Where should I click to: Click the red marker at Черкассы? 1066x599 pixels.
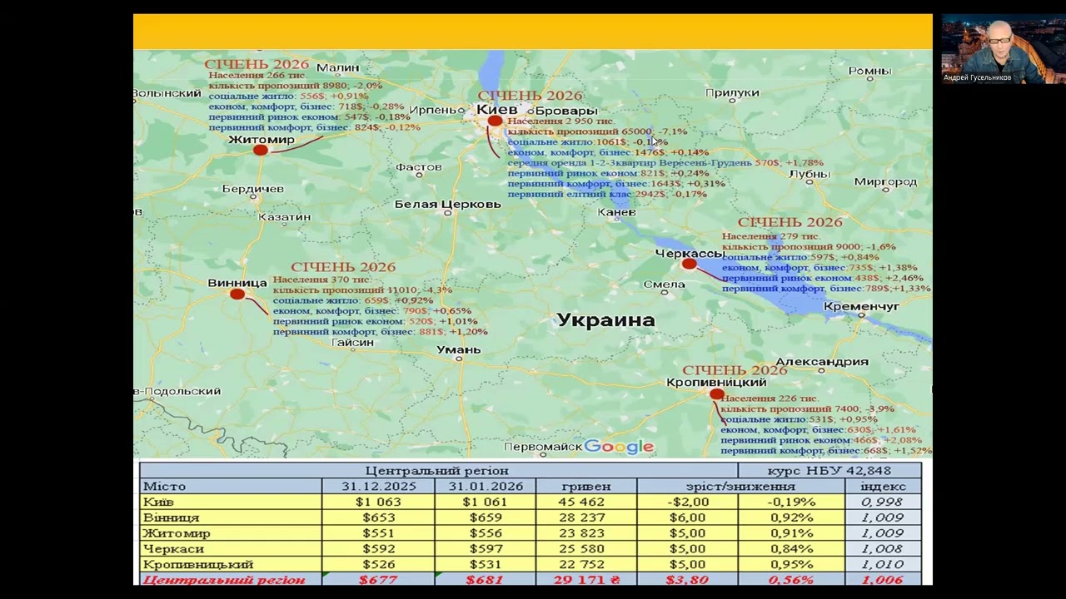(x=689, y=264)
